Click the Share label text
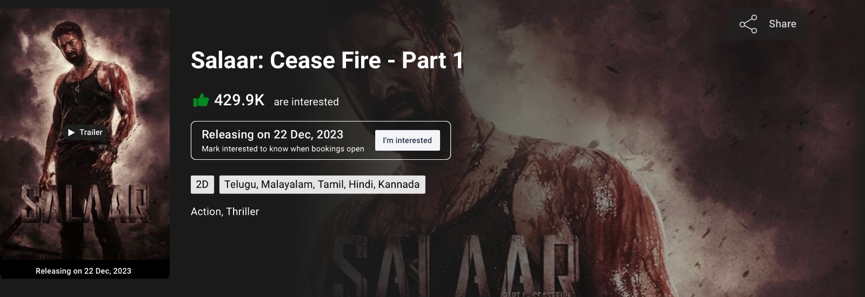The width and height of the screenshot is (865, 297). point(782,24)
